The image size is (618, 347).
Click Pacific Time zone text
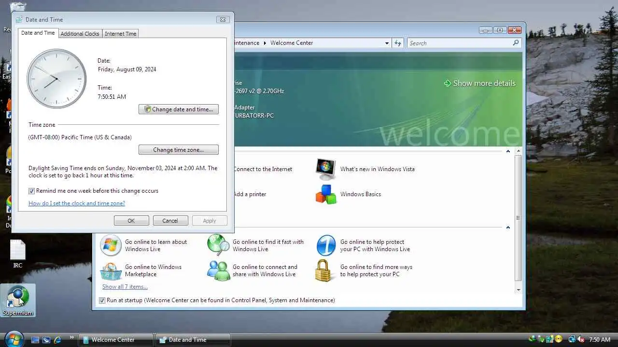click(80, 137)
